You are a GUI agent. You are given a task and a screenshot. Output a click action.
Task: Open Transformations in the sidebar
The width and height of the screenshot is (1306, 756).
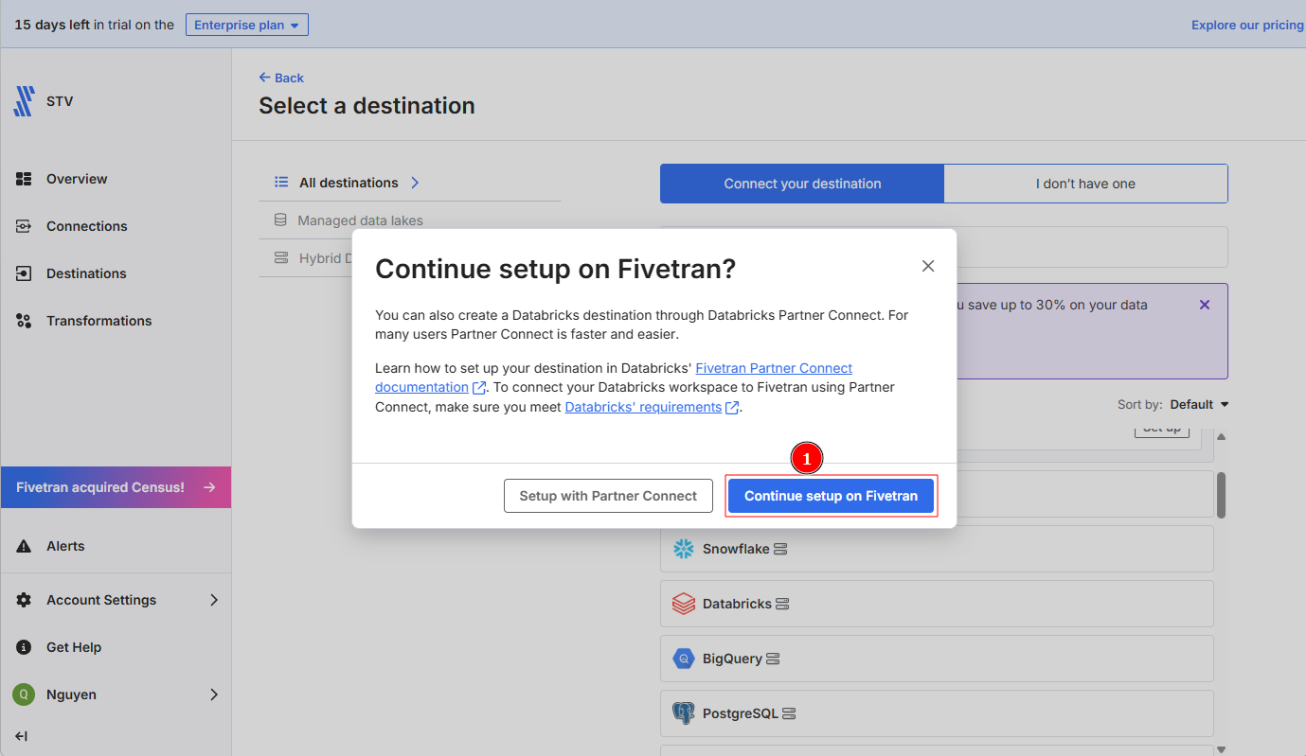coord(98,321)
